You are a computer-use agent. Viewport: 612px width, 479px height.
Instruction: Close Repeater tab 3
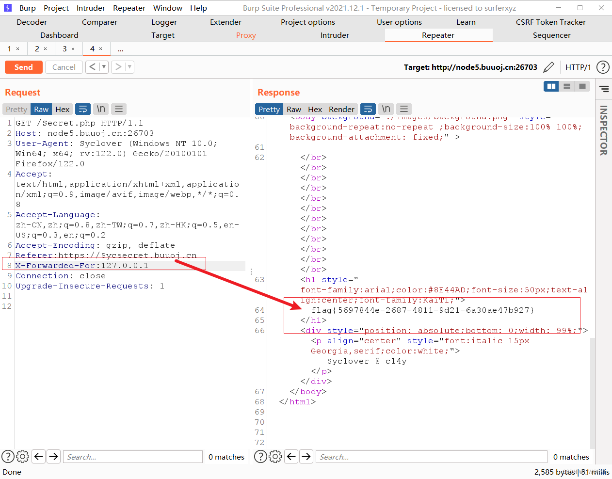point(73,49)
